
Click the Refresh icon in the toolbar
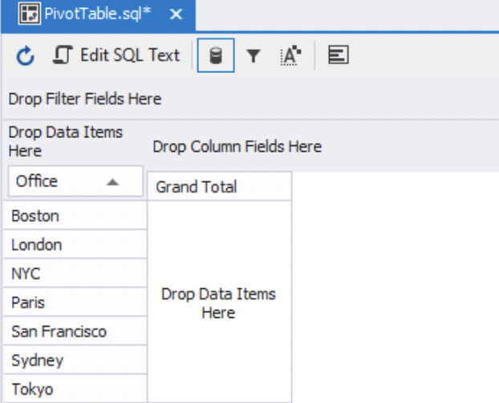[26, 56]
